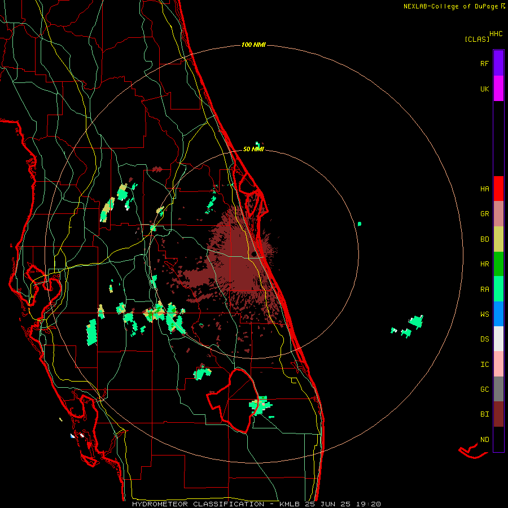This screenshot has height=508, width=508.
Task: Click the GC legend label
Action: pos(484,389)
